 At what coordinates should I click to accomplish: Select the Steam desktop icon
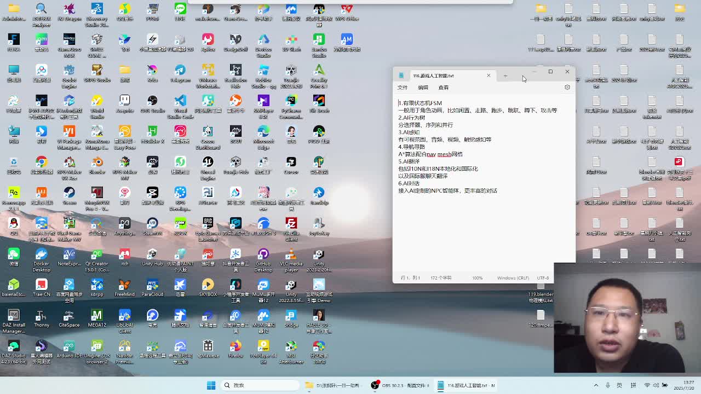point(69,193)
